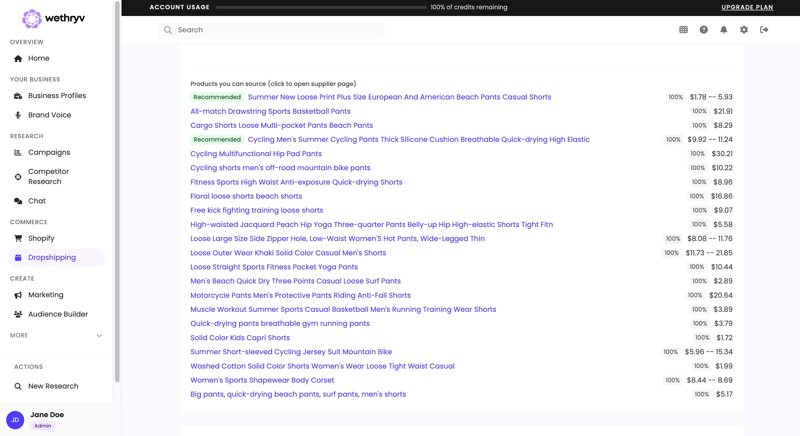Open Brand Voice via microphone icon
The width and height of the screenshot is (800, 436).
click(x=18, y=115)
